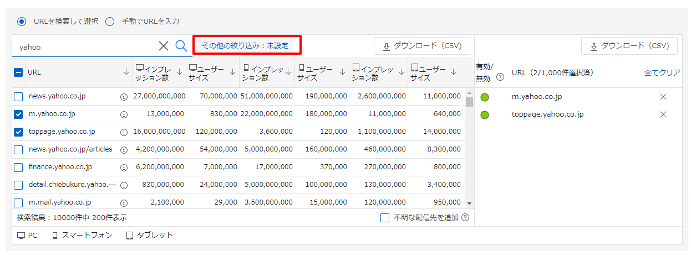Clear the yahoo search text

[164, 46]
